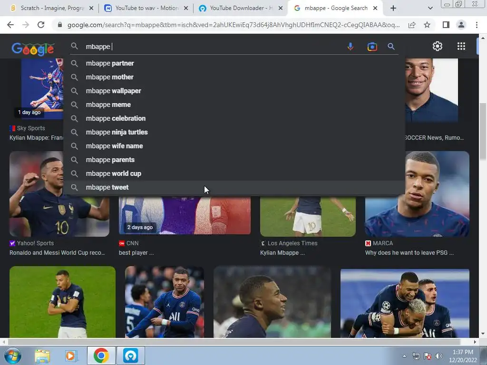Choose suggestion mbappe celebration
The width and height of the screenshot is (487, 365).
234,118
